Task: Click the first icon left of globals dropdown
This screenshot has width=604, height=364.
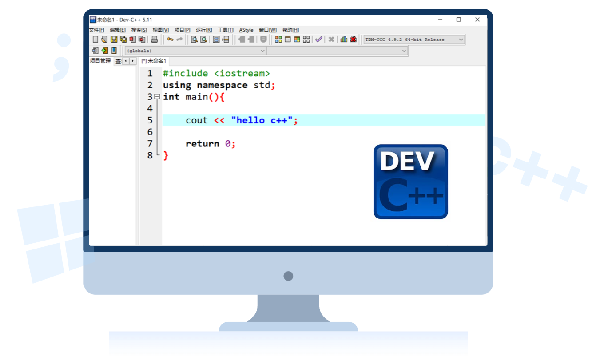Action: click(95, 51)
